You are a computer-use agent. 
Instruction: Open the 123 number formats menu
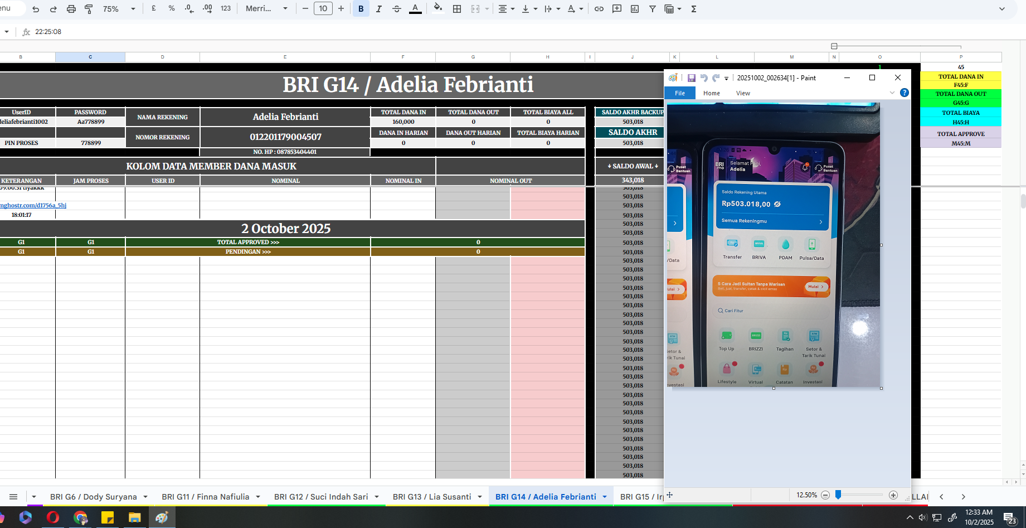[x=226, y=9]
